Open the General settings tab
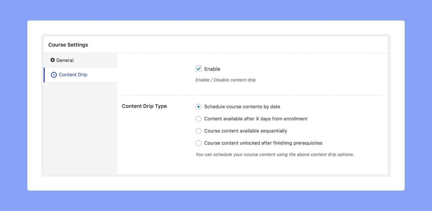 point(65,60)
